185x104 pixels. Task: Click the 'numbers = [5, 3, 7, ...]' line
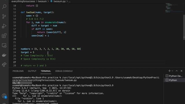point(51,49)
